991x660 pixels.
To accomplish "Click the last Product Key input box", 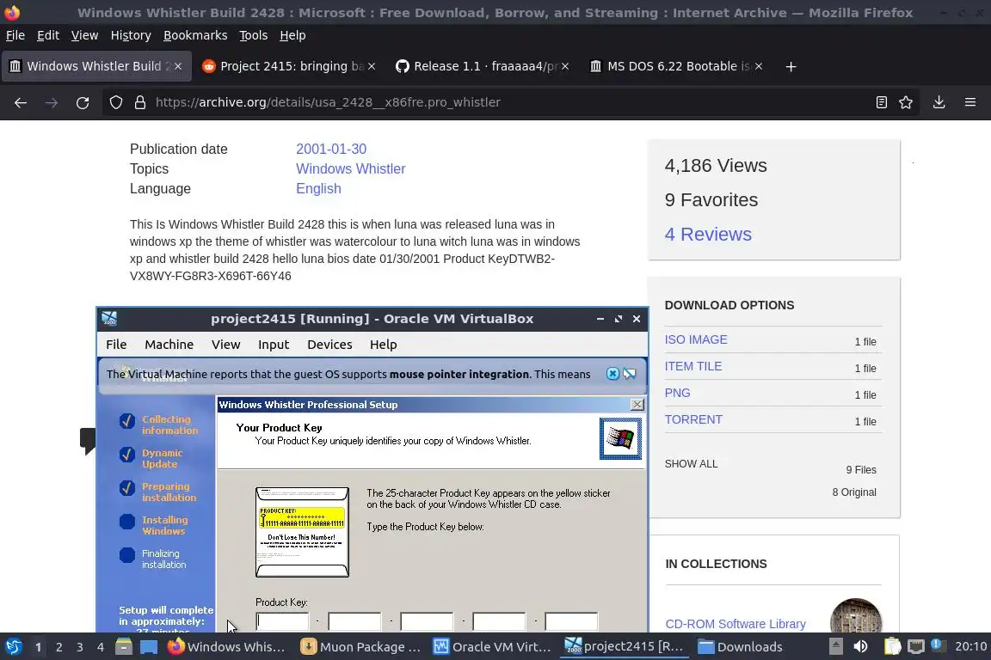I will (571, 620).
